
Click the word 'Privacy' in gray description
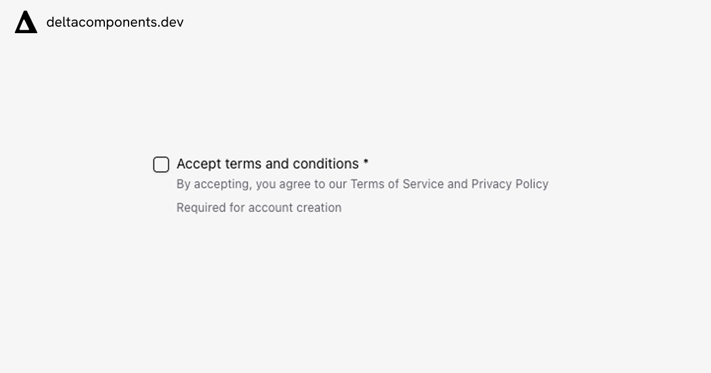491,184
